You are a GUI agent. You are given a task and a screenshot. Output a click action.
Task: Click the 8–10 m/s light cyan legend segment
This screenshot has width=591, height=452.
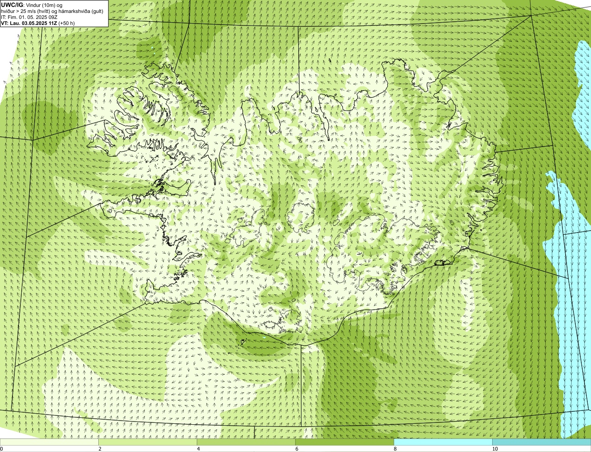point(443,442)
